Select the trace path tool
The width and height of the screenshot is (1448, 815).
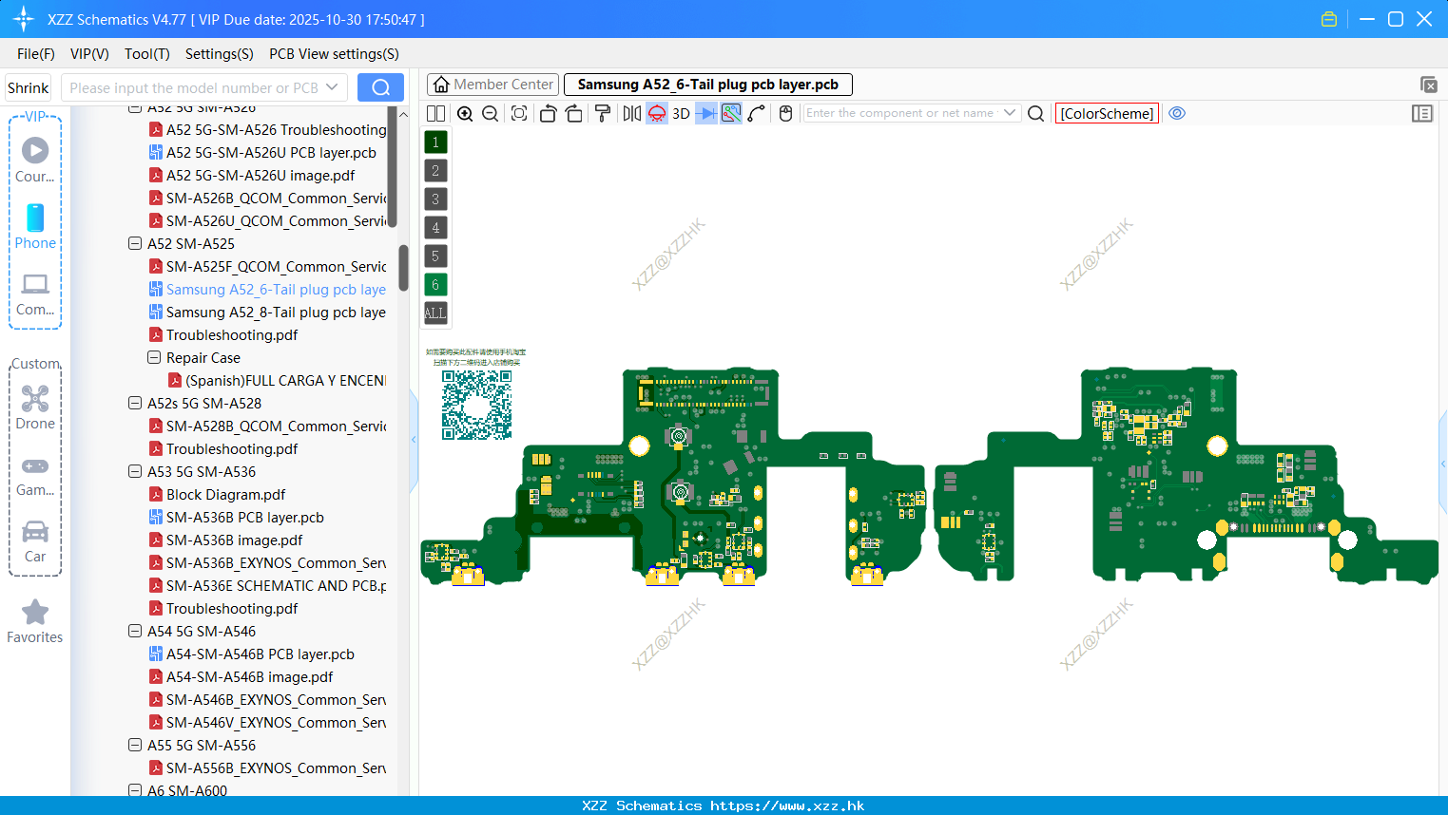756,113
